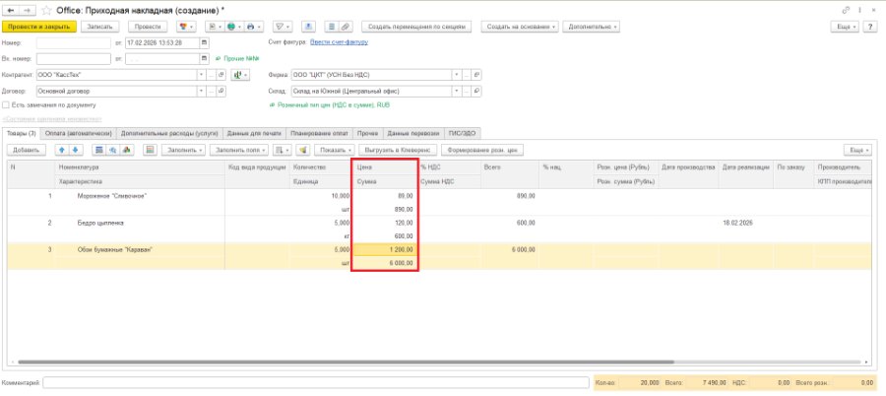Viewport: 886px width, 396px height.
Task: Open the Показать dropdown
Action: coord(335,150)
